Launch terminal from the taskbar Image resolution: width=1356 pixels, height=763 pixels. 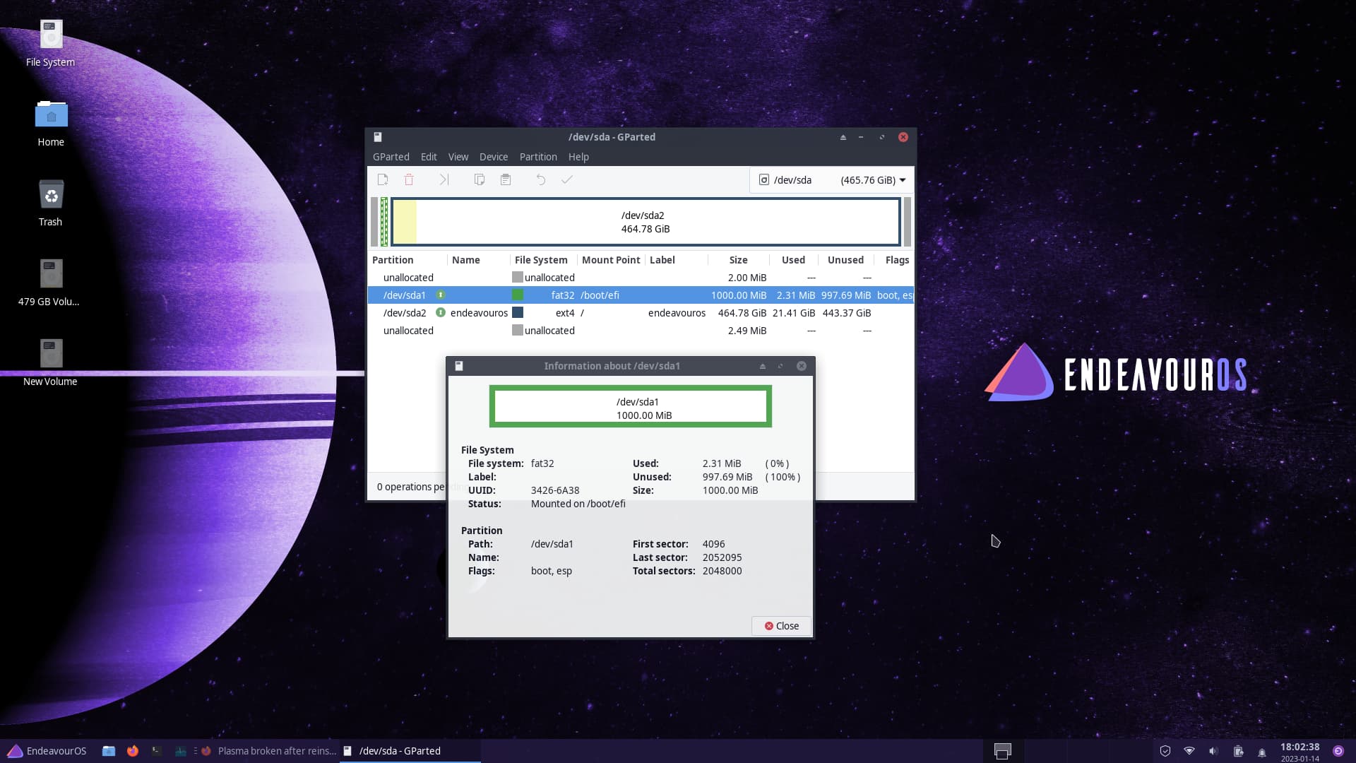(157, 751)
